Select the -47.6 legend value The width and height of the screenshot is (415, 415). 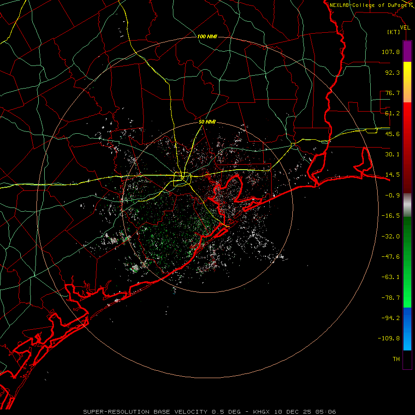(391, 257)
